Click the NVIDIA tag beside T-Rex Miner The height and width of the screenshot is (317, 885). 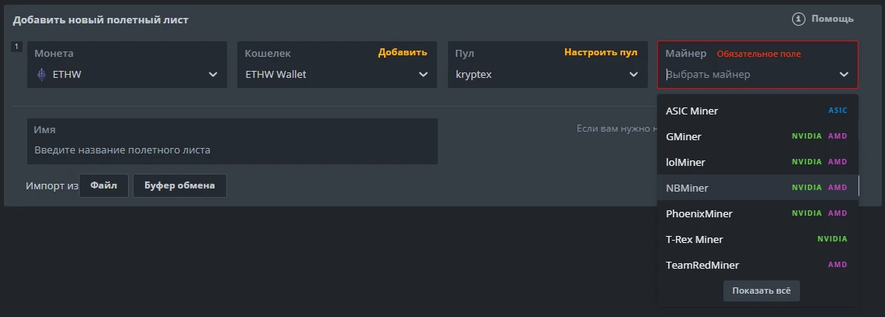coord(832,239)
